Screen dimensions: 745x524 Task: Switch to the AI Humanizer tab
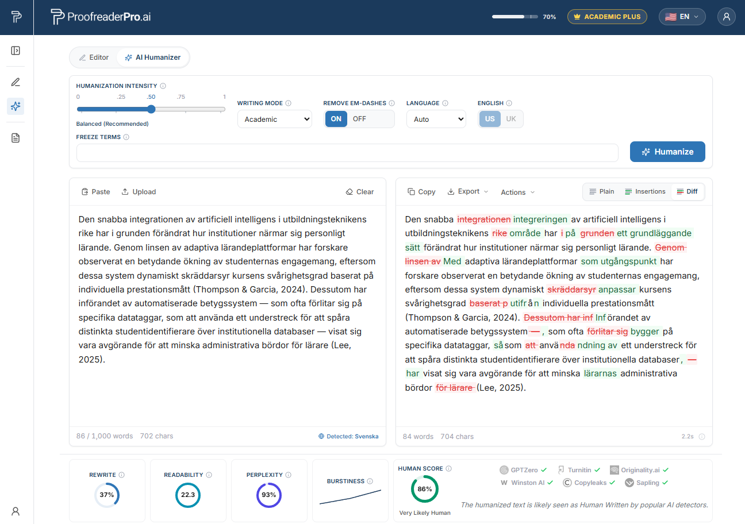click(x=152, y=57)
